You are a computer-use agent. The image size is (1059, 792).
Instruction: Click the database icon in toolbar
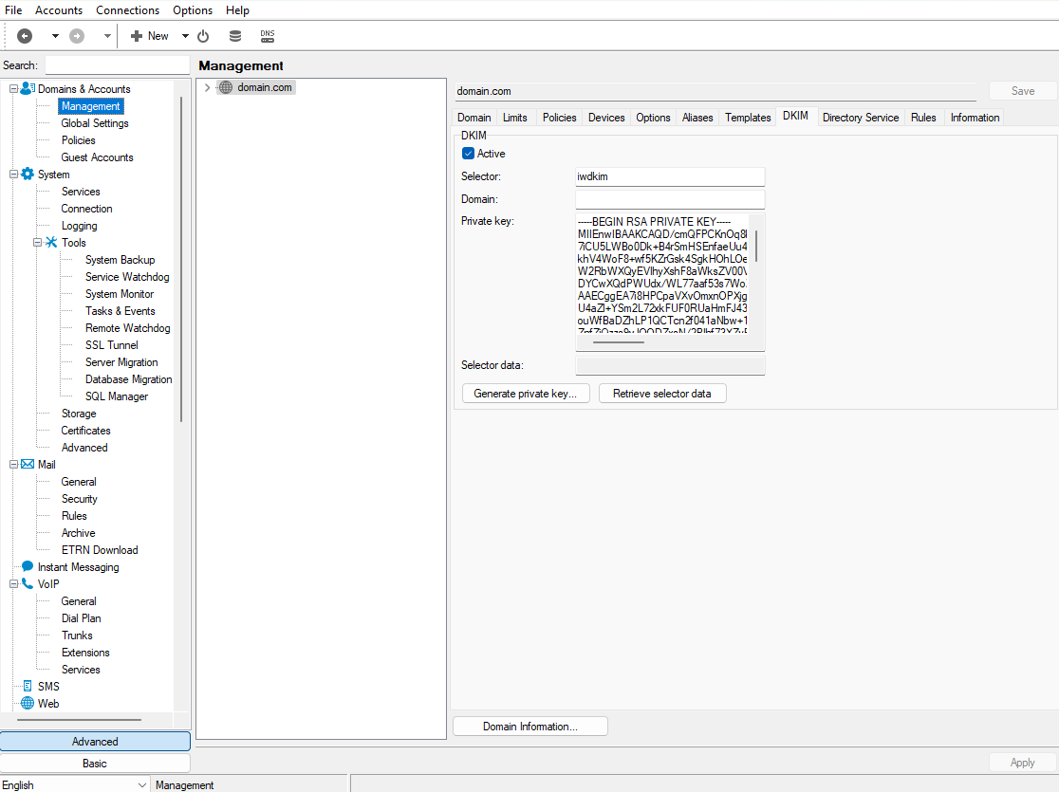pyautogui.click(x=235, y=36)
